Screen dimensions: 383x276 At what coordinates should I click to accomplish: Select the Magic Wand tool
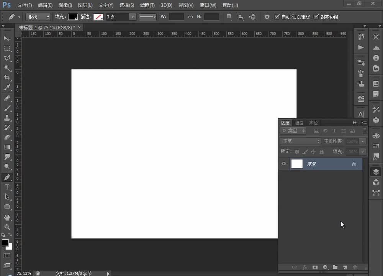pyautogui.click(x=7, y=68)
